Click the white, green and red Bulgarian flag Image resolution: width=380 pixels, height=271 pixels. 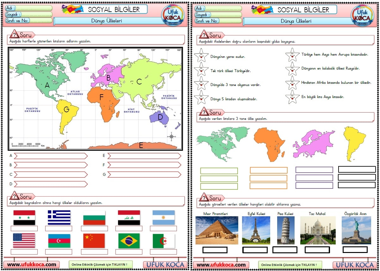(94, 218)
